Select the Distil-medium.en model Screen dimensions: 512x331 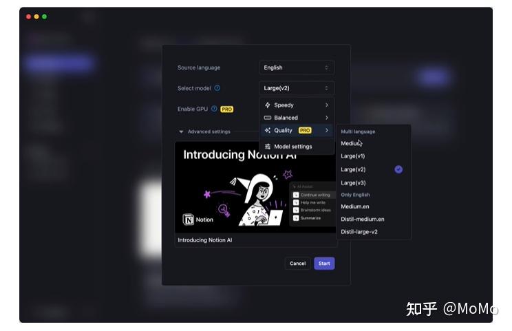click(x=373, y=219)
